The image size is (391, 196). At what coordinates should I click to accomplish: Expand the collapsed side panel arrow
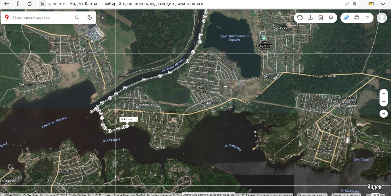(x=103, y=18)
